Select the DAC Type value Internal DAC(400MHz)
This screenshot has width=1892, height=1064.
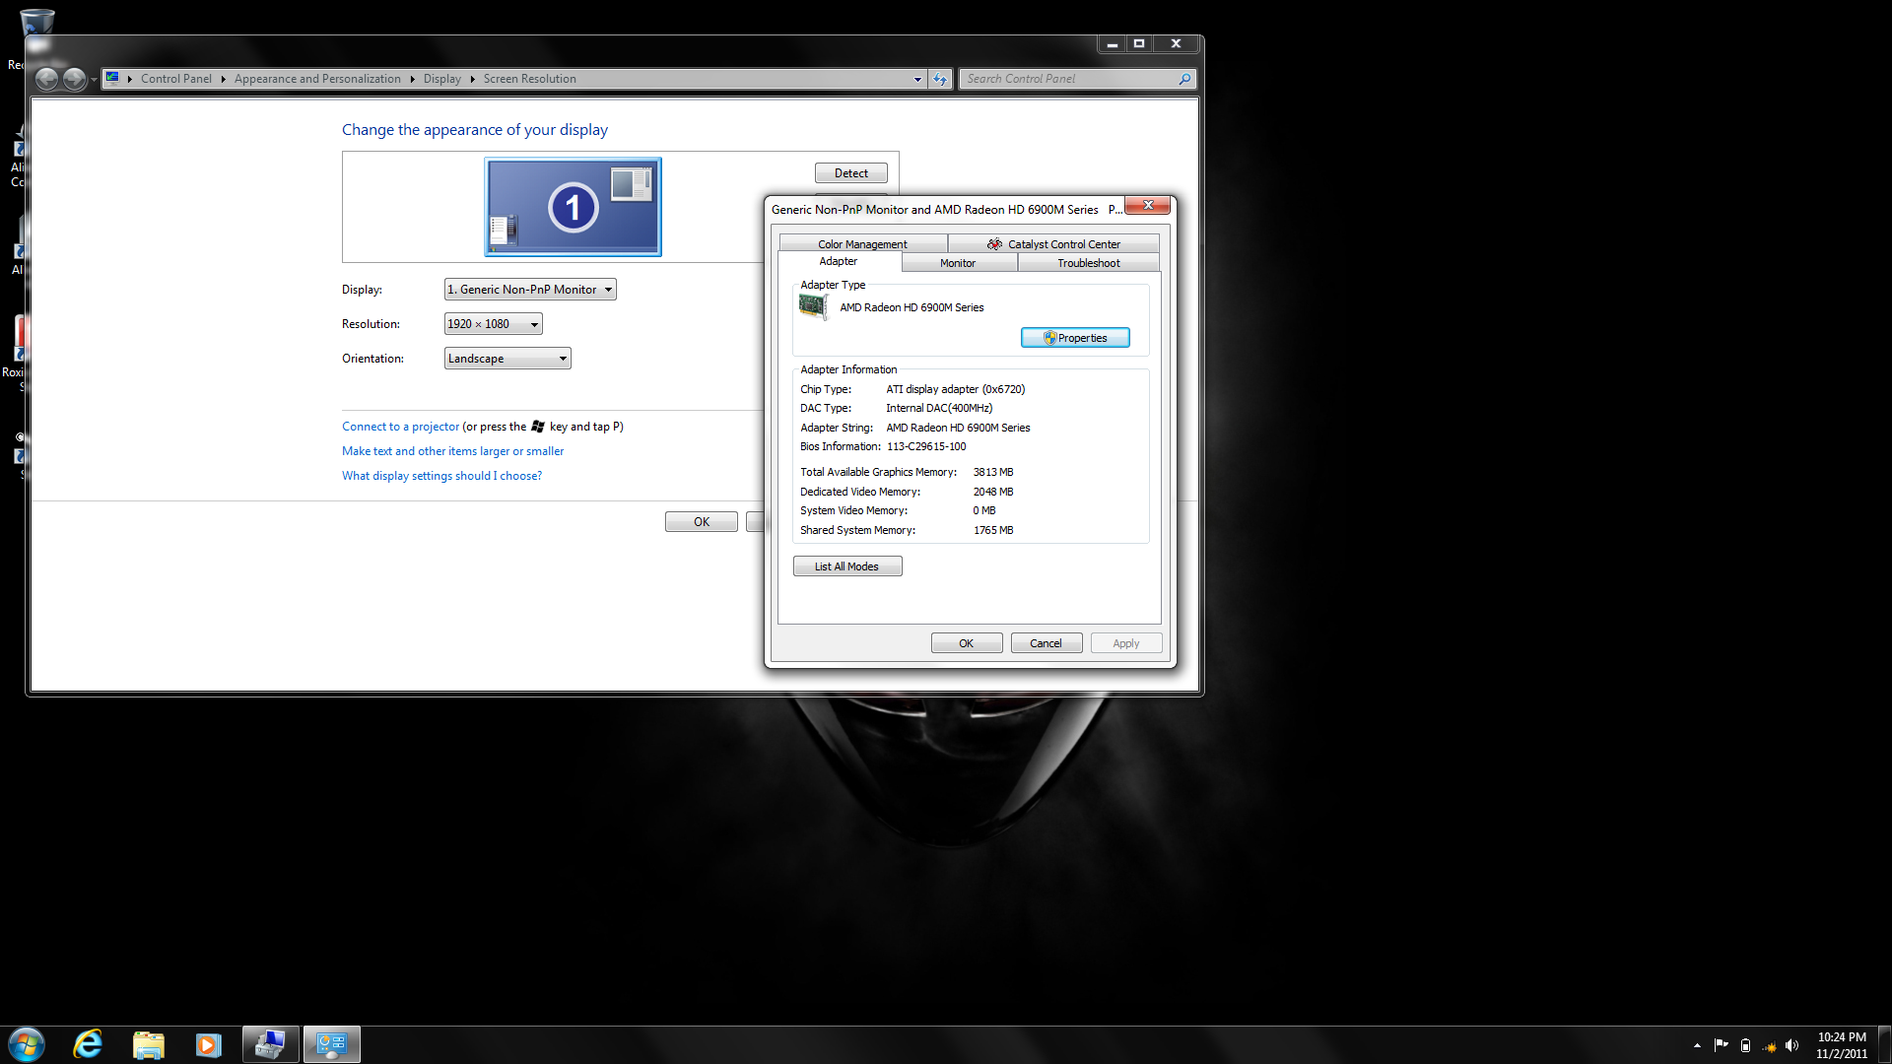coord(939,408)
